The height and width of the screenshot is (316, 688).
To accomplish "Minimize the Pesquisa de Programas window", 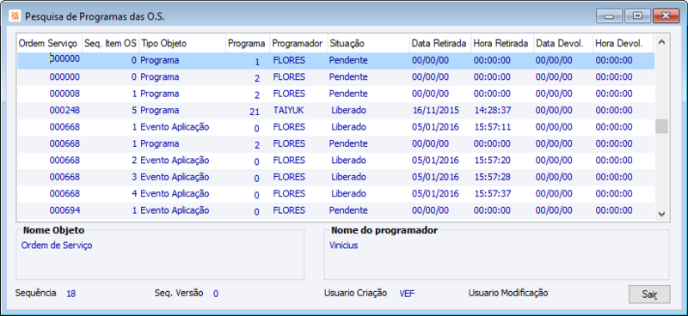I will pyautogui.click(x=609, y=15).
